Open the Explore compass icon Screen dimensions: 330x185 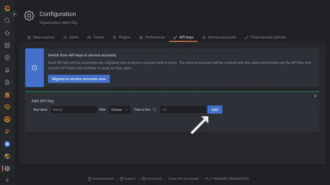7,57
